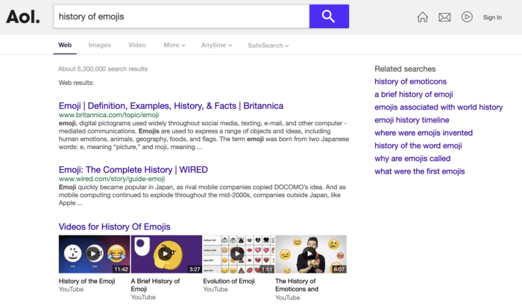Click the search field containing history of emojis
The width and height of the screenshot is (522, 307).
coord(180,16)
